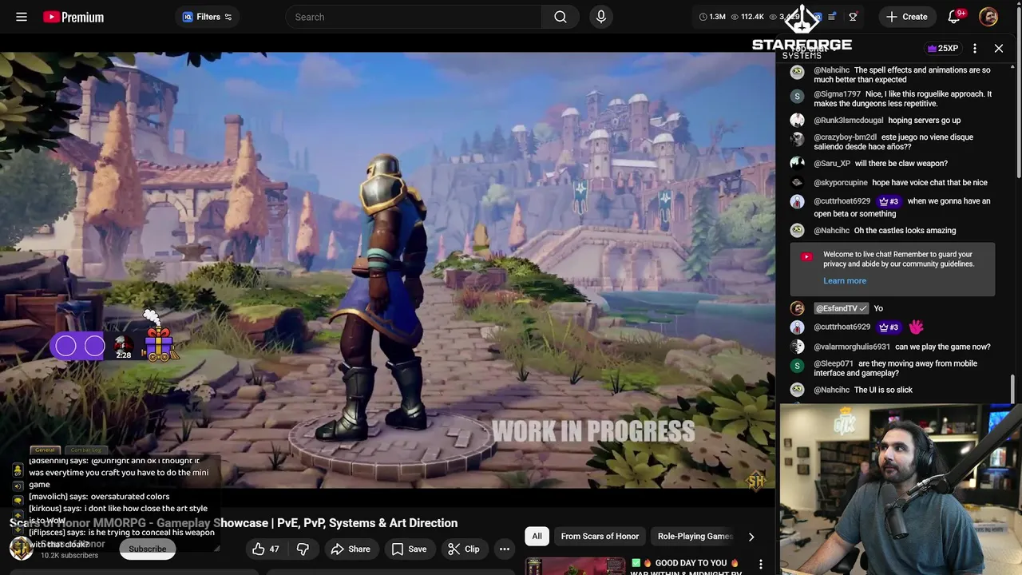Start voice search with the microphone icon
1022x575 pixels.
click(x=601, y=17)
